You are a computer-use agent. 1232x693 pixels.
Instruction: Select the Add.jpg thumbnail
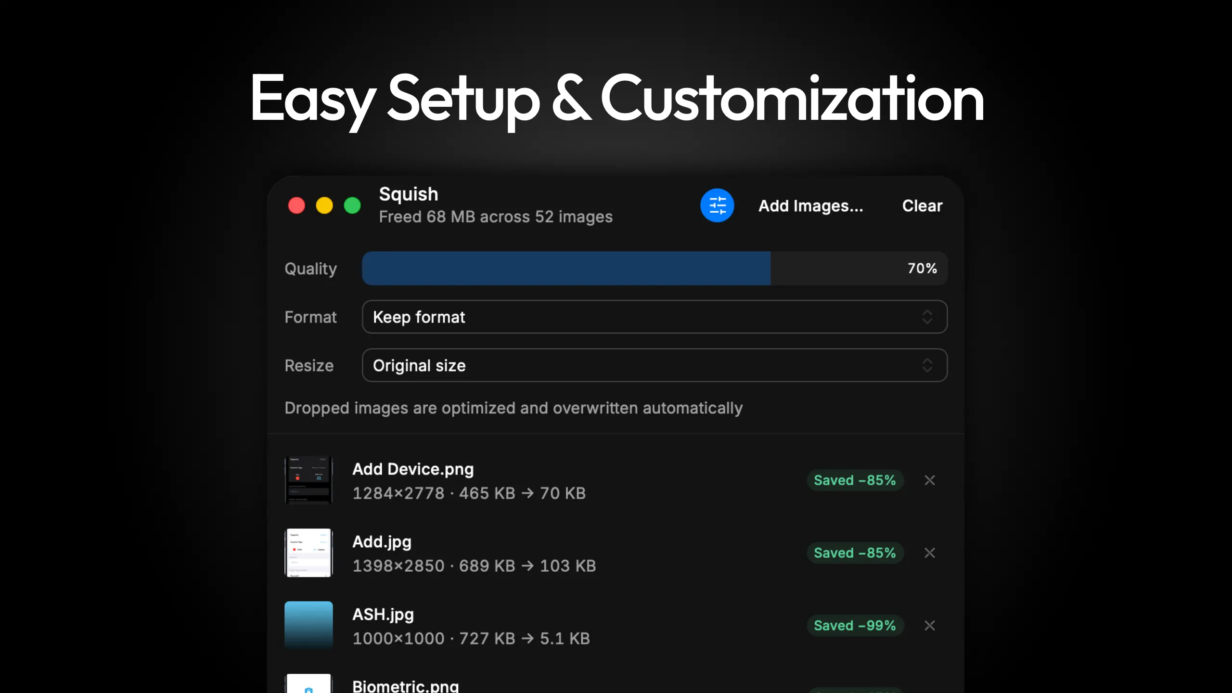point(308,553)
